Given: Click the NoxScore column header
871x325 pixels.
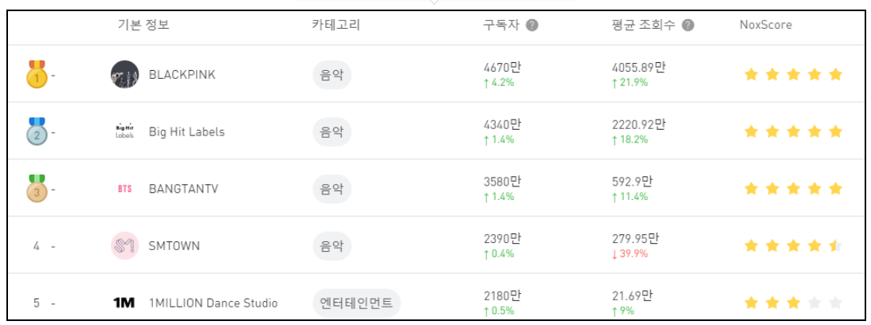Looking at the screenshot, I should coord(766,25).
